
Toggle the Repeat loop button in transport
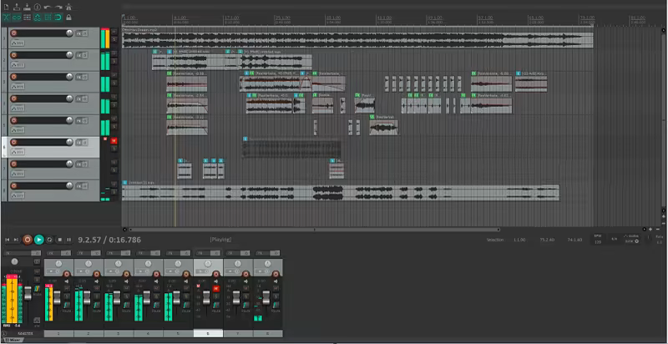(x=49, y=240)
